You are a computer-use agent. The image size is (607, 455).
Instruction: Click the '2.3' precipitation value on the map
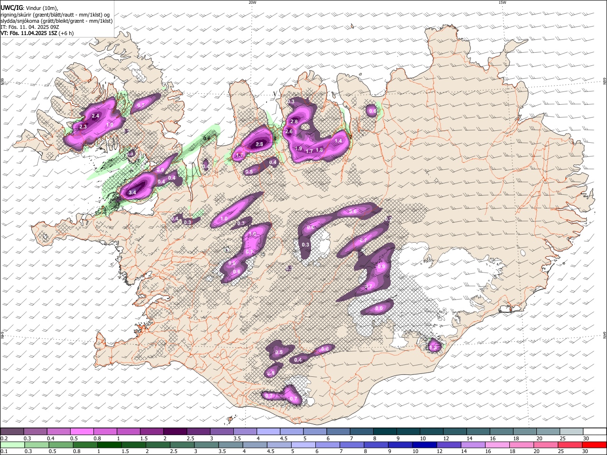point(83,127)
